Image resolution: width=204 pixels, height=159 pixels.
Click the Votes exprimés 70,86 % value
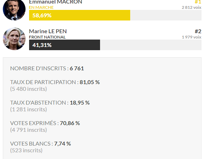(70, 123)
